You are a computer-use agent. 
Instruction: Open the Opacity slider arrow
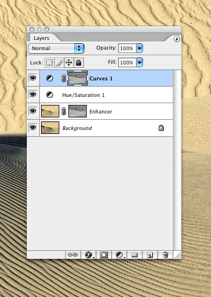click(140, 48)
